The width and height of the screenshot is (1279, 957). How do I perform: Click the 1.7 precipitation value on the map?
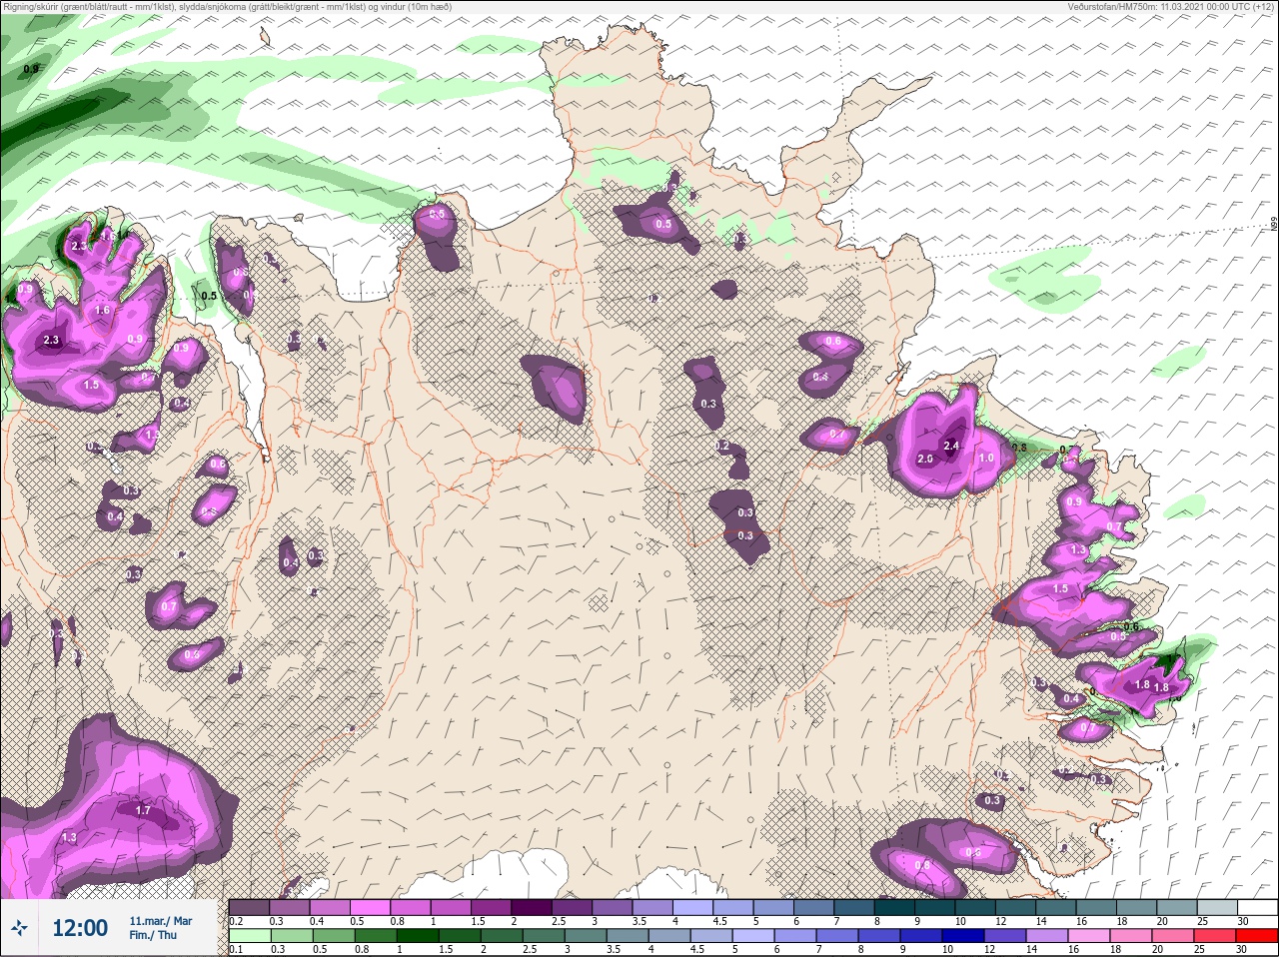(x=143, y=810)
